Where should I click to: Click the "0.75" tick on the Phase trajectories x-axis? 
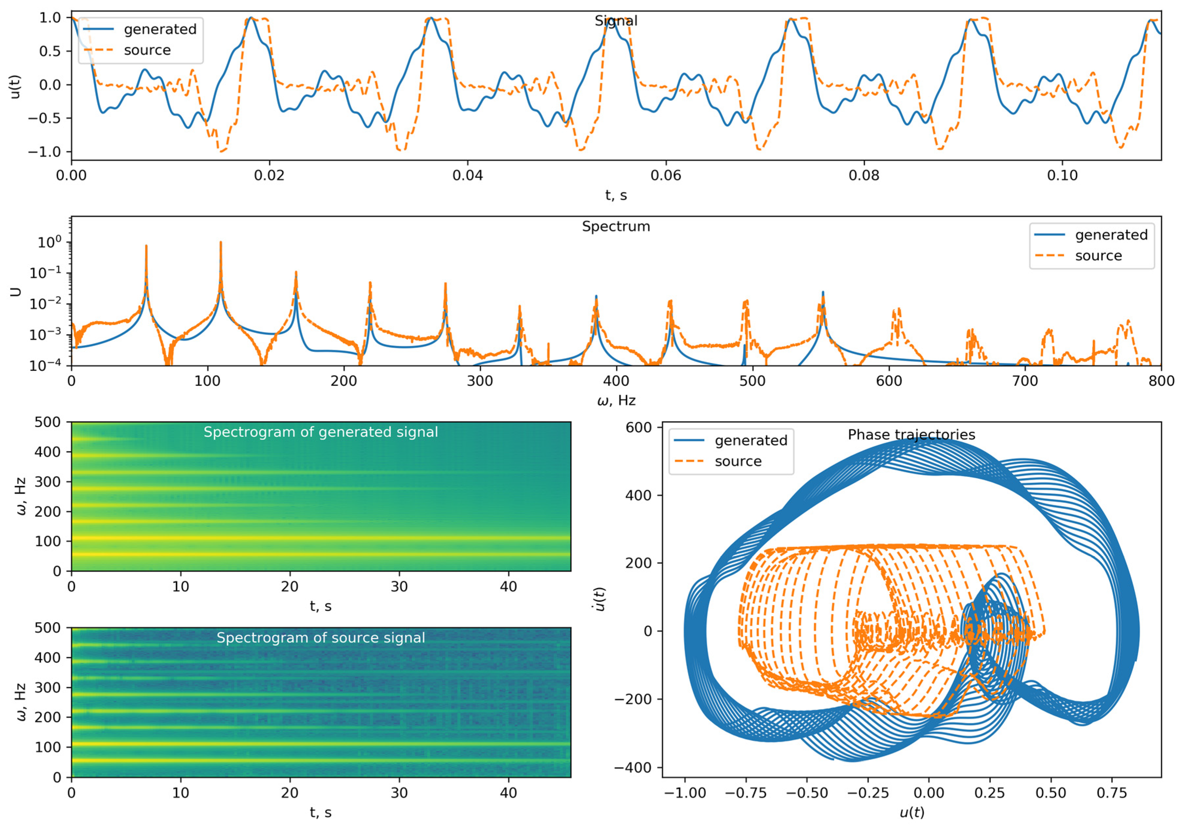click(x=1112, y=793)
